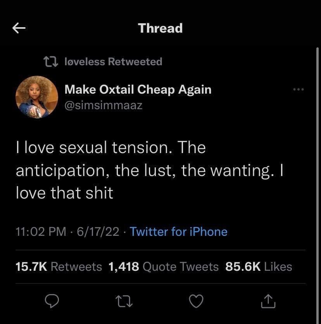Share the tweet via the share icon
The height and width of the screenshot is (324, 321).
[268, 301]
